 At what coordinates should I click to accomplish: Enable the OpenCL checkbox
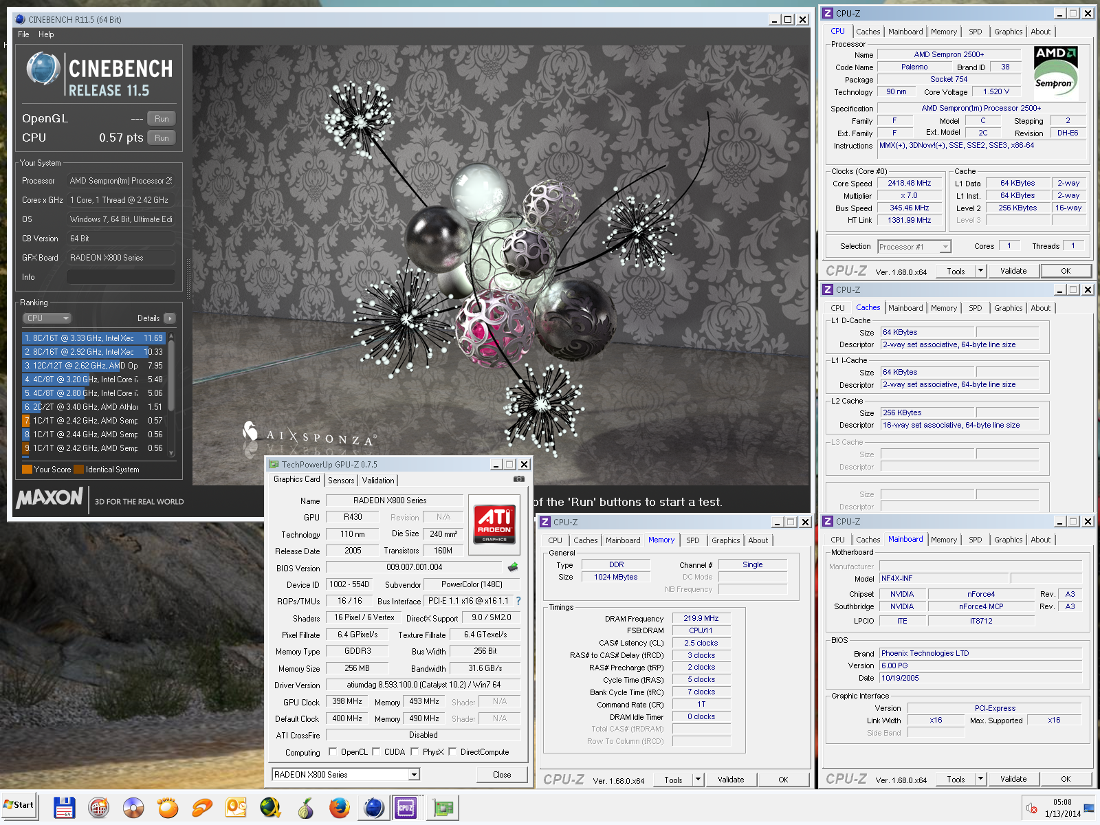tap(333, 751)
